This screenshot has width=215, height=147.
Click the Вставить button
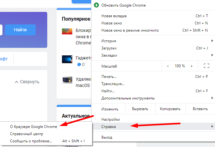pos(200,109)
